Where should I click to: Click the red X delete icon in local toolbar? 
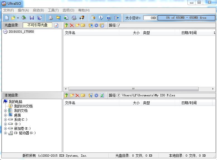tap(77, 95)
